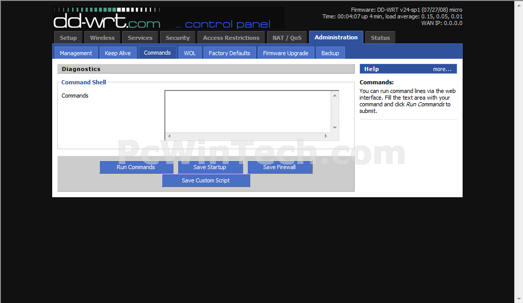
Task: Open the WOL sub-tab
Action: click(x=190, y=53)
